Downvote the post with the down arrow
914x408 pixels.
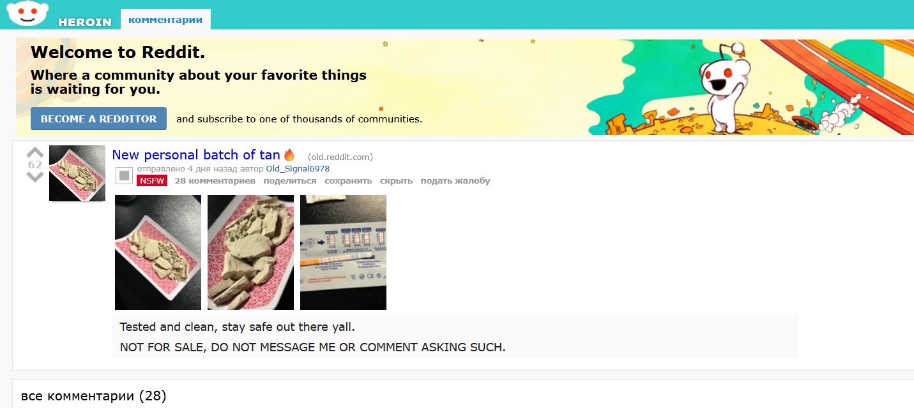pyautogui.click(x=34, y=177)
